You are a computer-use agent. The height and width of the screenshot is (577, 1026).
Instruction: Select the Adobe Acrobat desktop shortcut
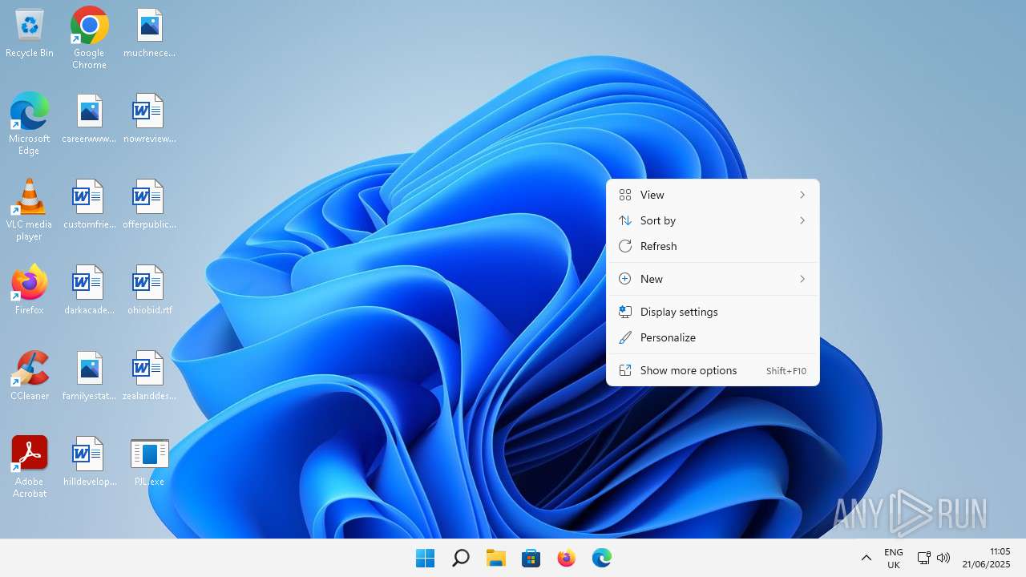tap(30, 467)
